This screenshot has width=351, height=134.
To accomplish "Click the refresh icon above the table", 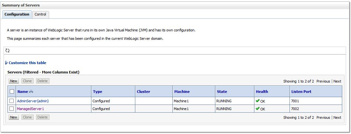I will click(7, 50).
